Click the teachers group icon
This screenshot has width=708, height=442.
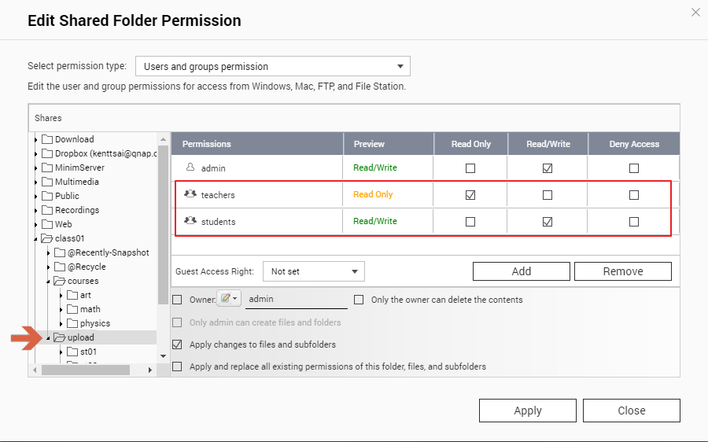[190, 194]
